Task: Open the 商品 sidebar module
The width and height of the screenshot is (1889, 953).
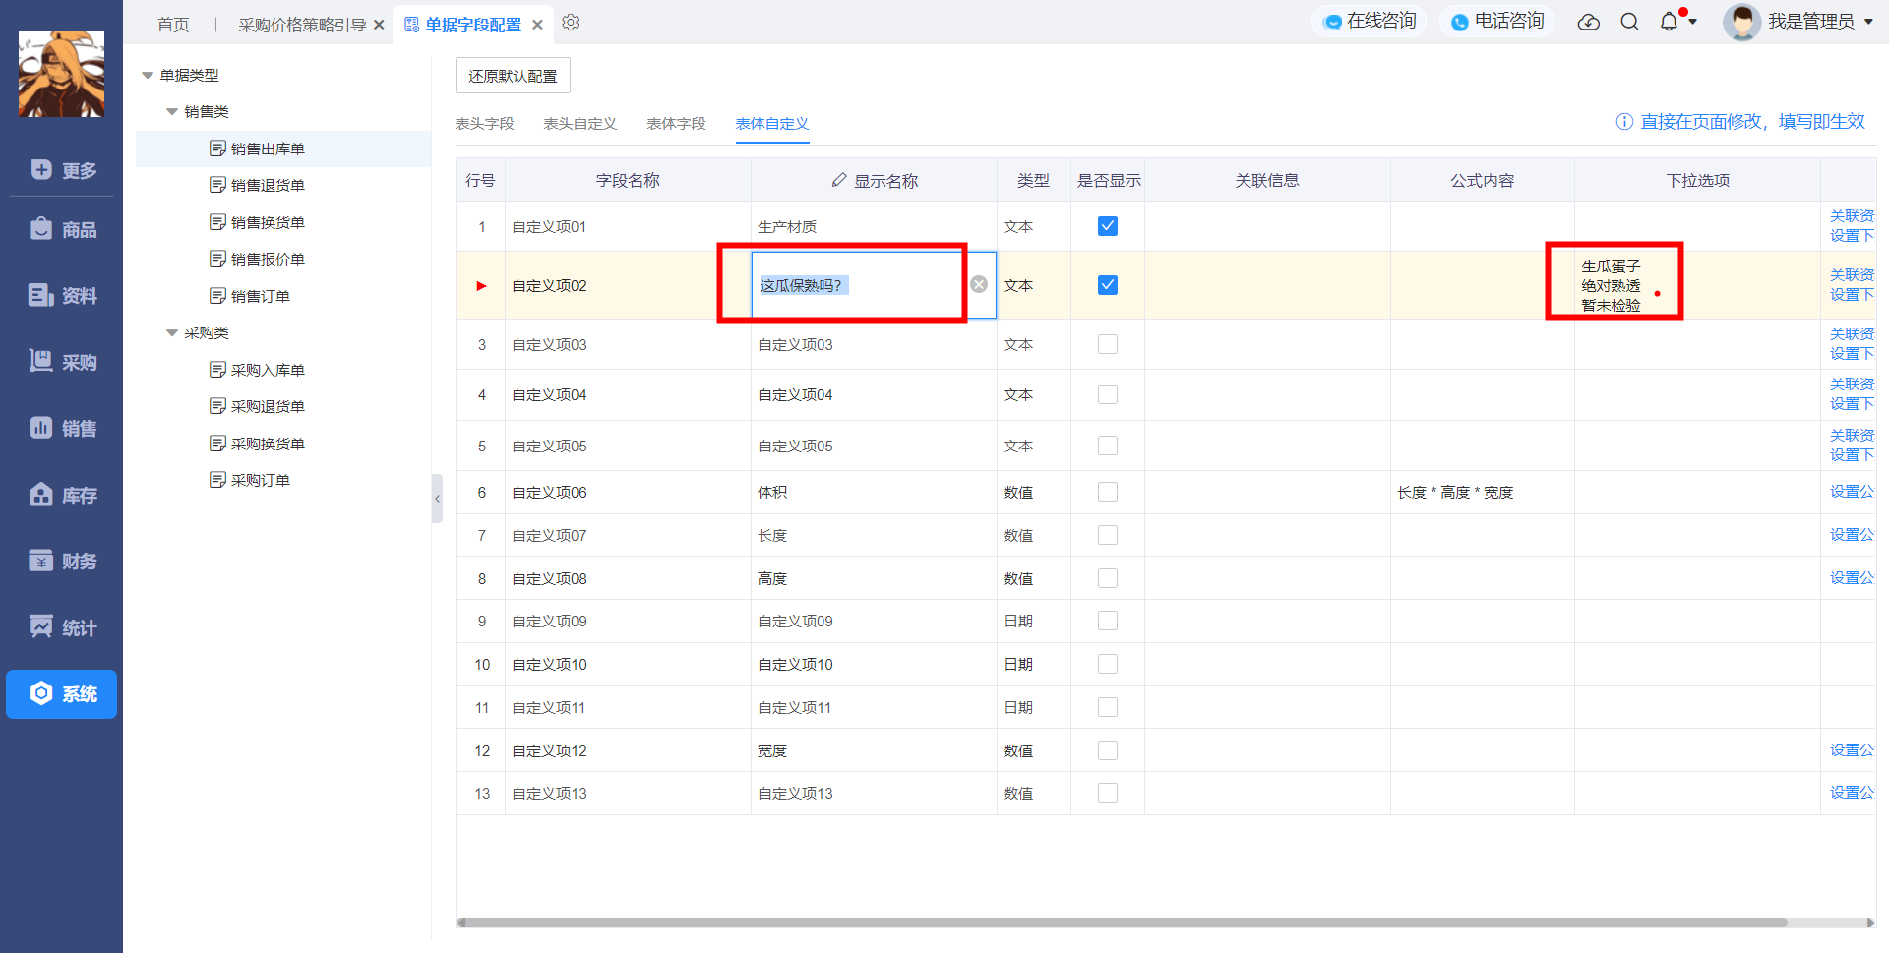Action: 62,229
